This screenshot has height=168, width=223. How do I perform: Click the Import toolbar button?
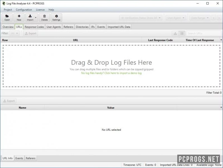(30, 18)
